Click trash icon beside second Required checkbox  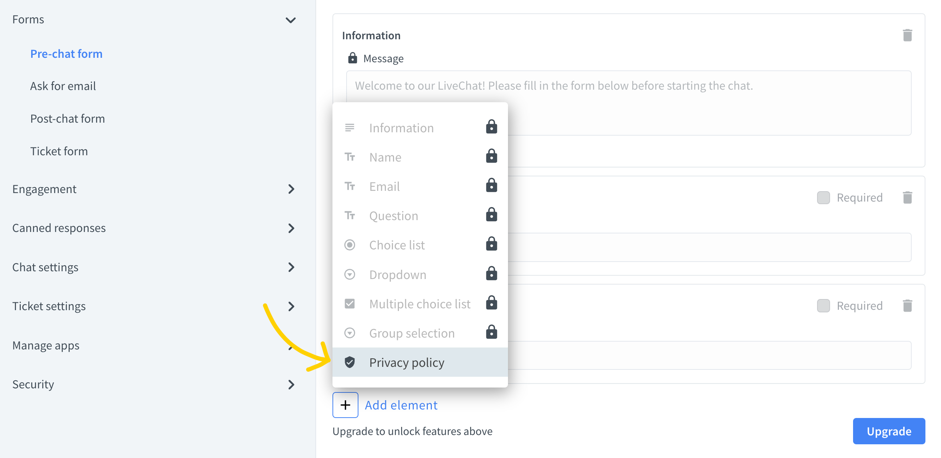[x=907, y=305]
